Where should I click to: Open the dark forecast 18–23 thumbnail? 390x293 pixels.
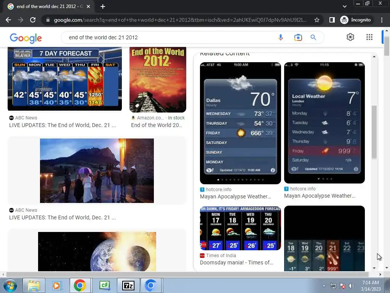pos(324,238)
